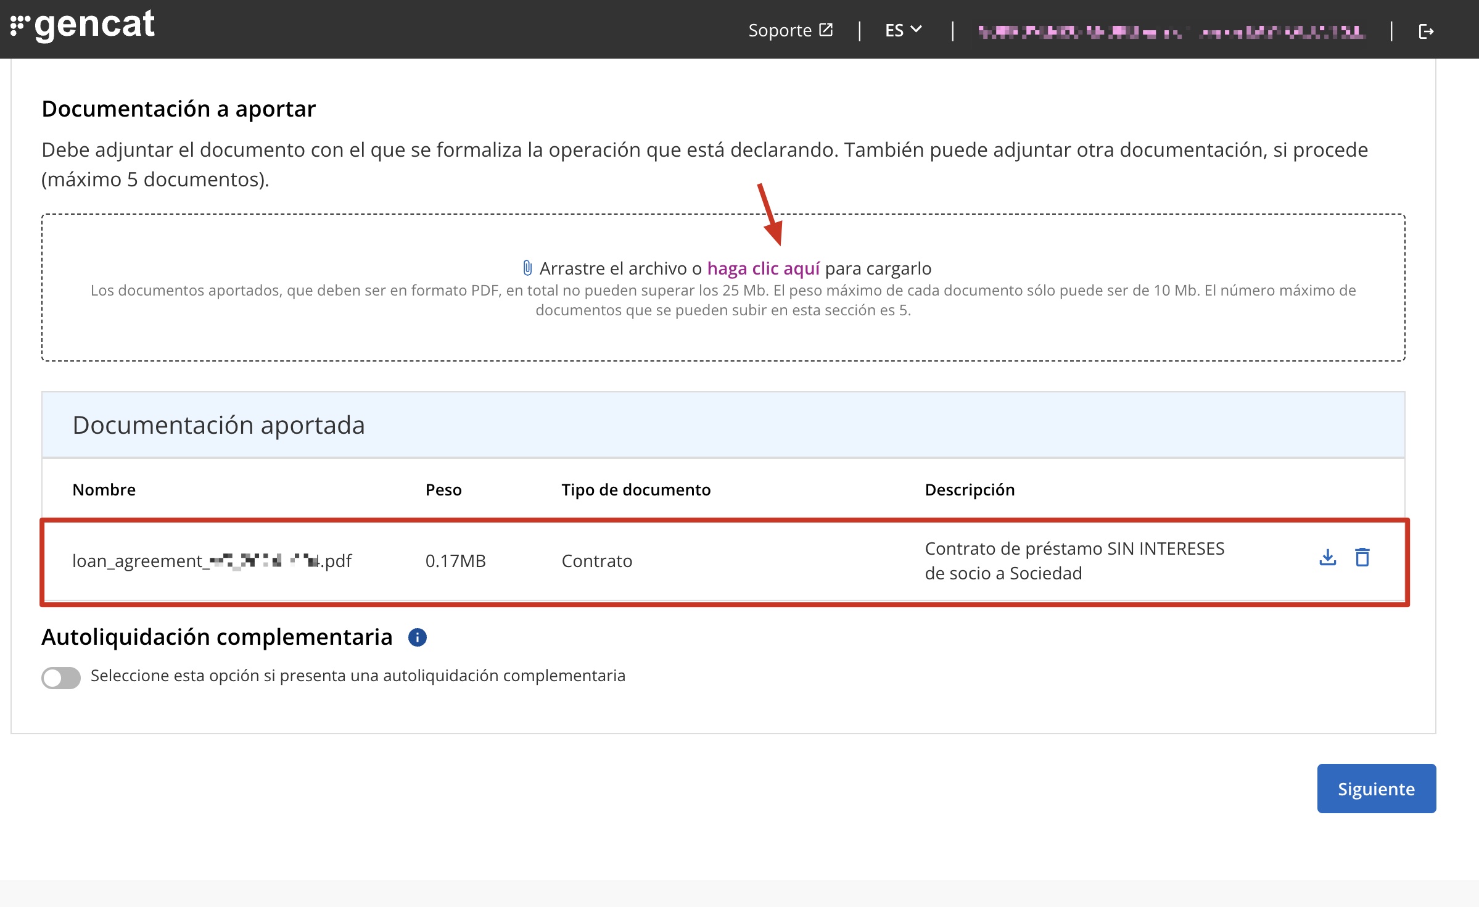Viewport: 1479px width, 907px height.
Task: Download the loan_agreement PDF
Action: (x=1327, y=557)
